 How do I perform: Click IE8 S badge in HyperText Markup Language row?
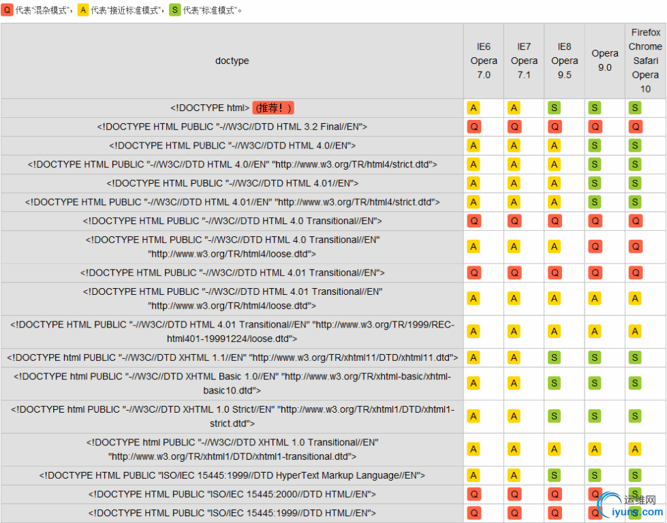pyautogui.click(x=555, y=475)
